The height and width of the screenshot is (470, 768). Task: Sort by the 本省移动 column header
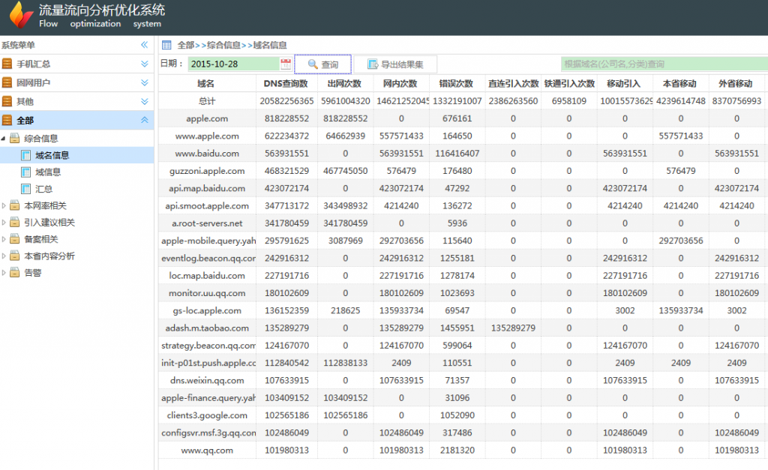(679, 83)
